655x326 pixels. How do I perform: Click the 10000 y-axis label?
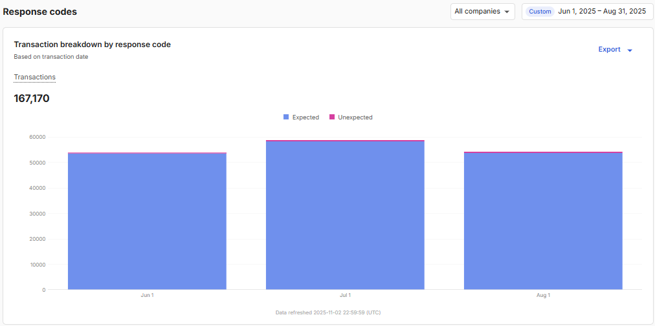[x=38, y=264]
